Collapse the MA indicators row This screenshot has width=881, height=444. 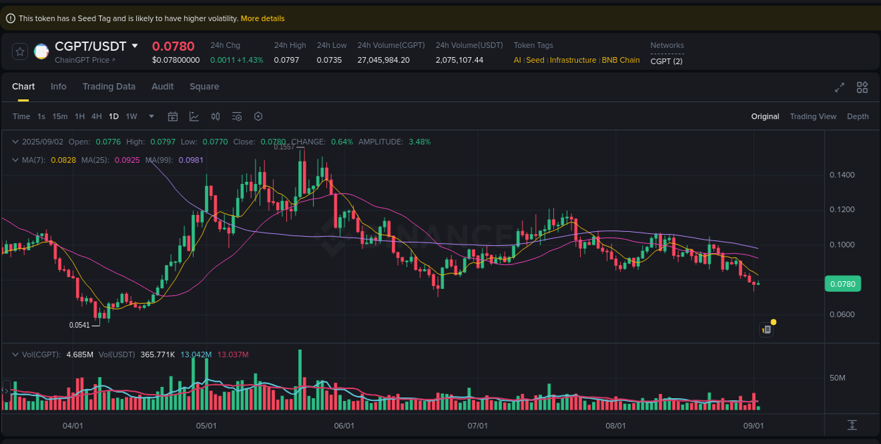pyautogui.click(x=16, y=160)
